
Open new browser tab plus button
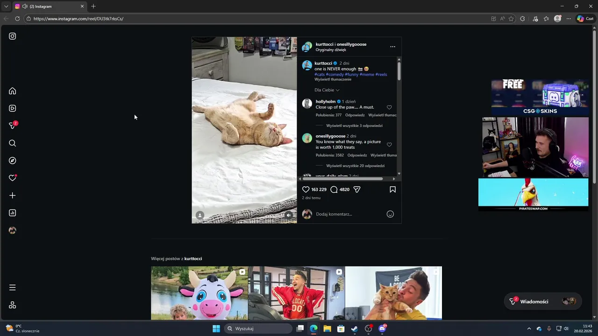tap(93, 7)
